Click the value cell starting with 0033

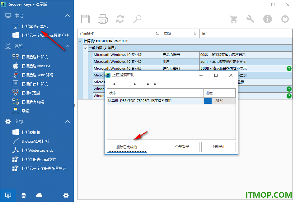(x=246, y=55)
